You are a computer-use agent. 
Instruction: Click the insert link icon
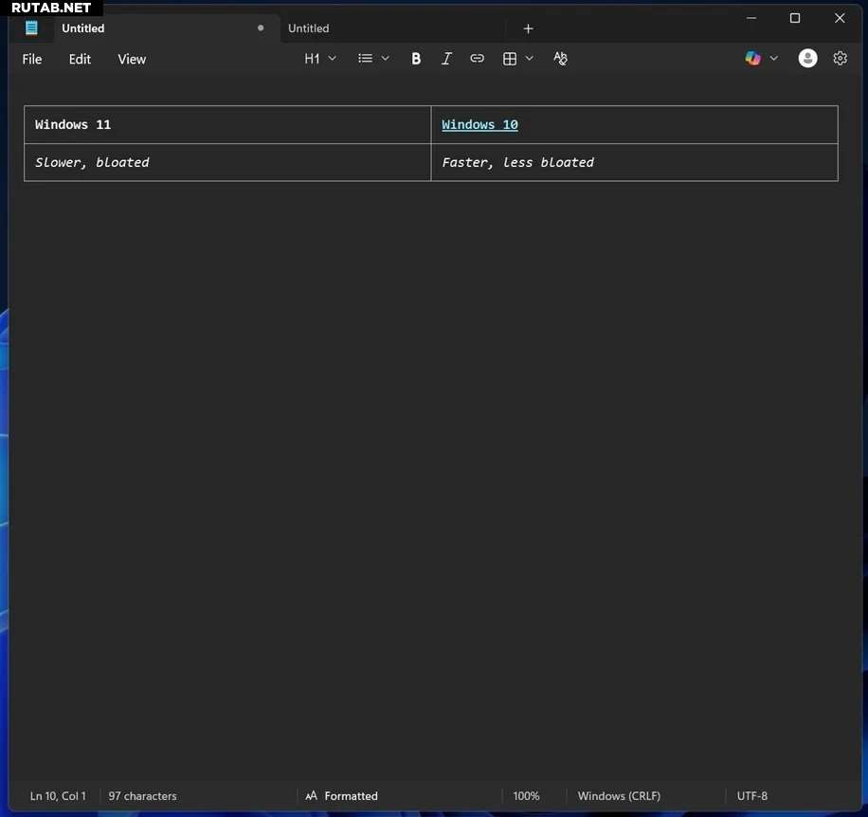(478, 59)
